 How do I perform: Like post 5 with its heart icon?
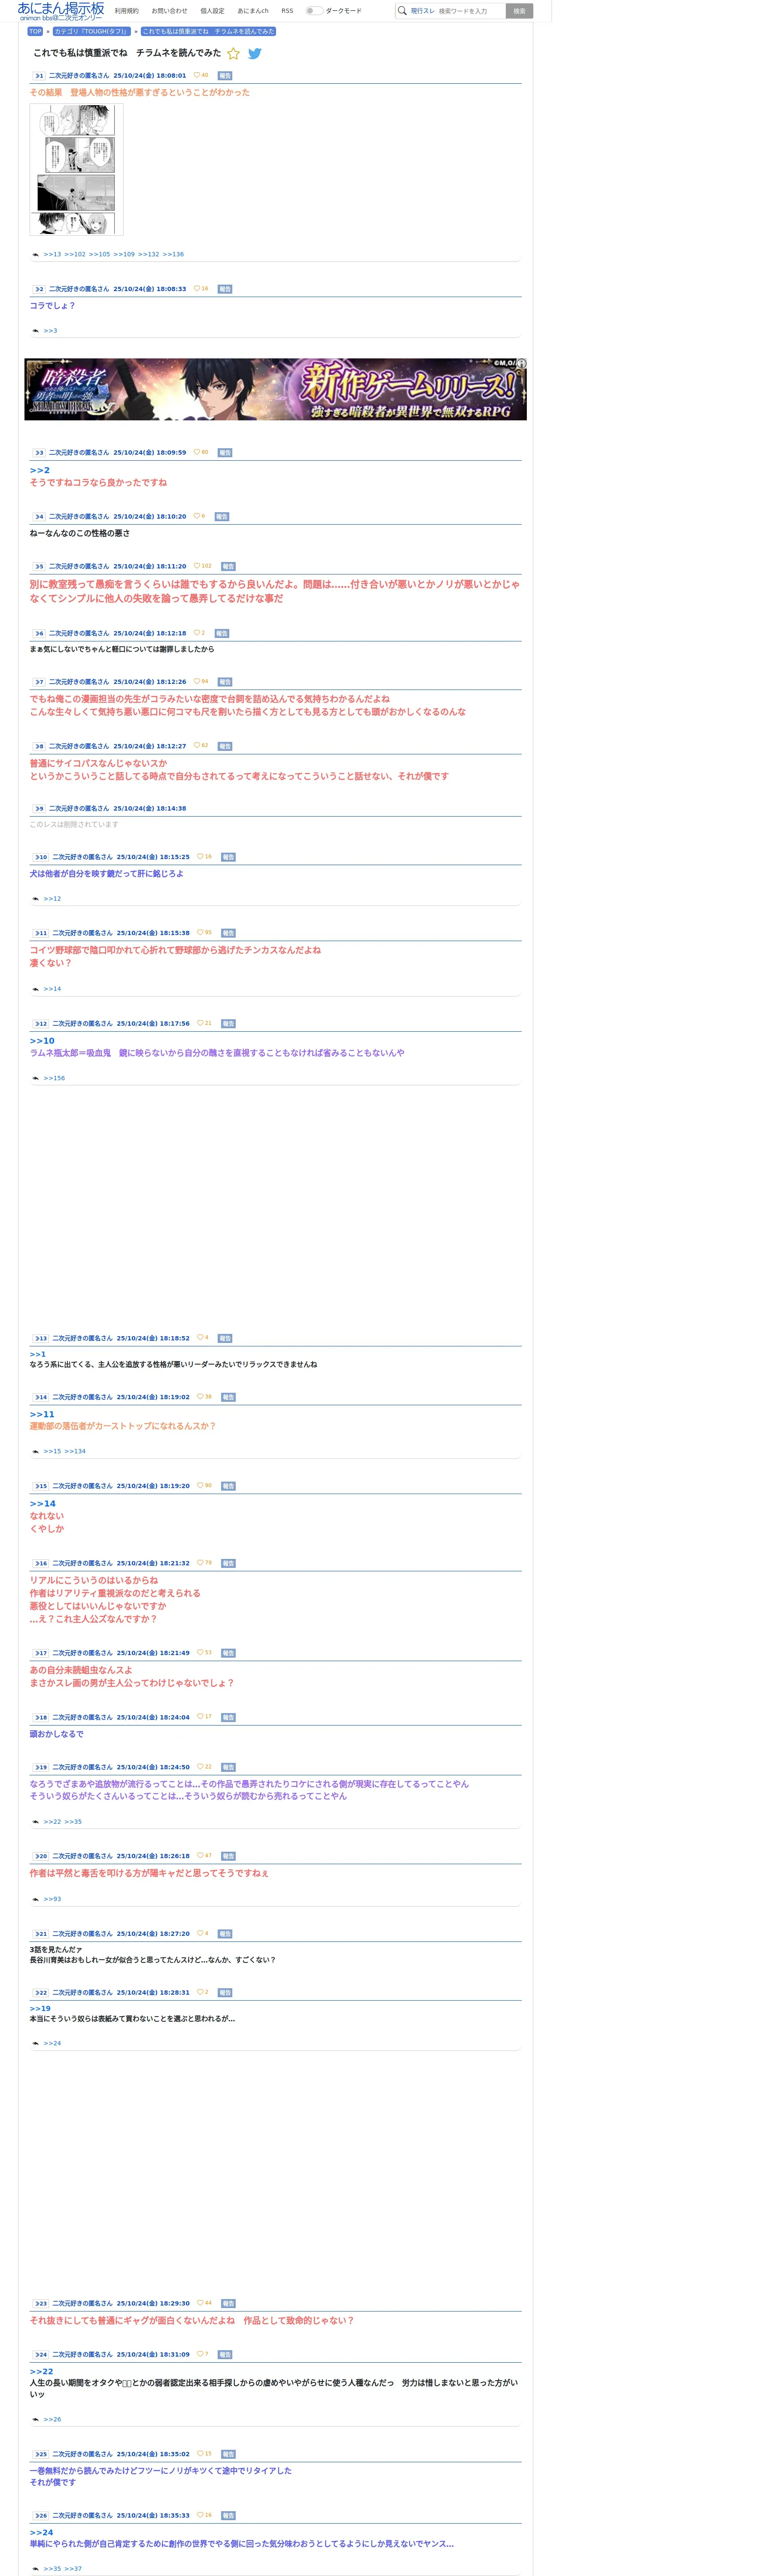(197, 566)
